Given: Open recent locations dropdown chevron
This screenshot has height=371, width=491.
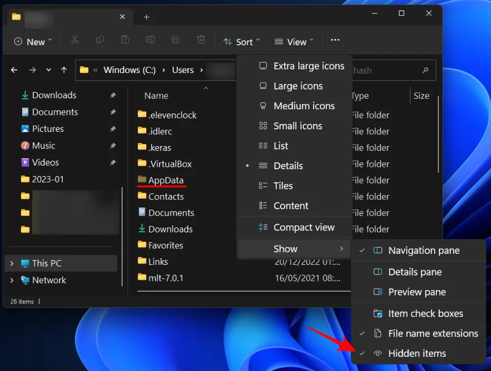Looking at the screenshot, I should click(48, 70).
